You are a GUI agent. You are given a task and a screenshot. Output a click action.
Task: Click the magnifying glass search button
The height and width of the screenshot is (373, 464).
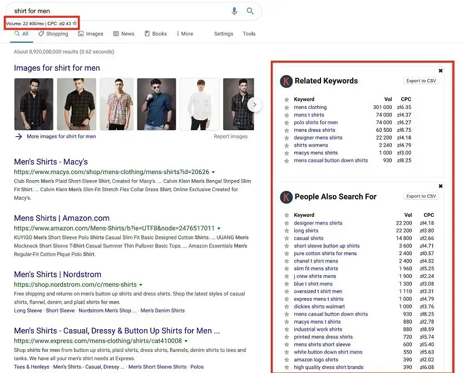(250, 11)
